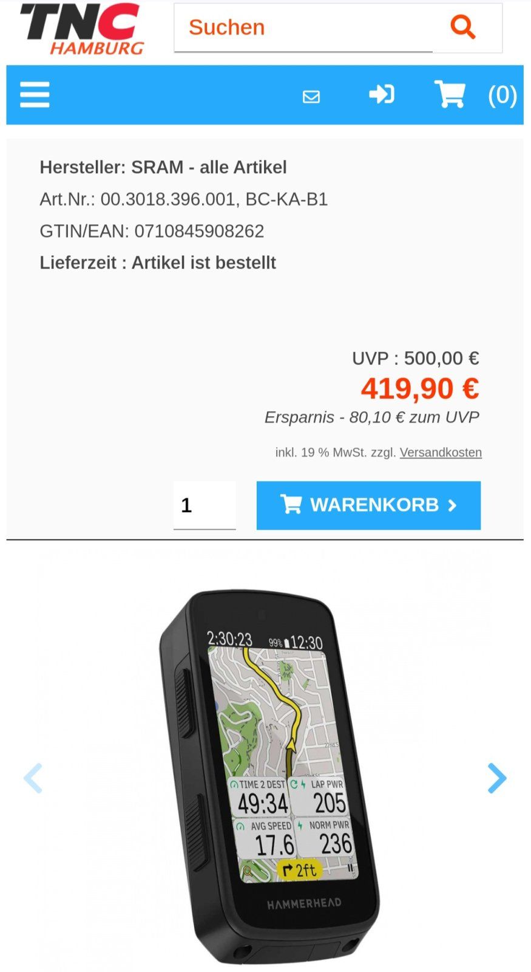Click the UVP 500,00 € text

pos(416,358)
